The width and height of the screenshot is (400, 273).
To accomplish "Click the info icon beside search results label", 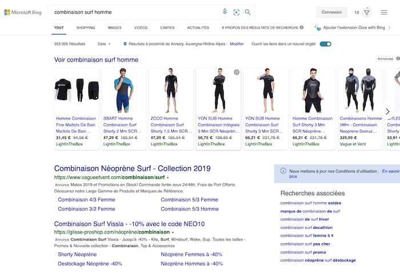I will (x=301, y=27).
